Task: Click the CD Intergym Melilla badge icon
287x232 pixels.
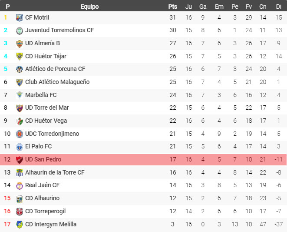Action: [20, 224]
